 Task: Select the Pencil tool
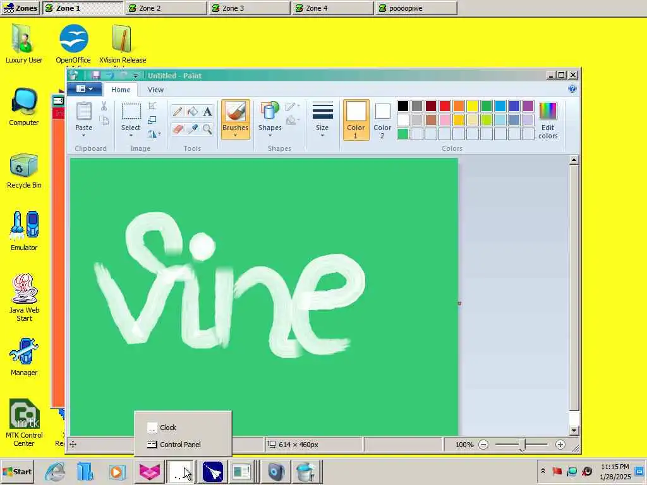(178, 111)
